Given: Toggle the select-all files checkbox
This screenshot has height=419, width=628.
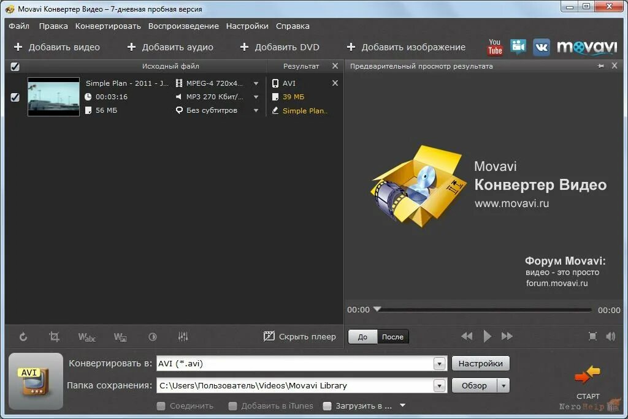Looking at the screenshot, I should click(x=15, y=66).
